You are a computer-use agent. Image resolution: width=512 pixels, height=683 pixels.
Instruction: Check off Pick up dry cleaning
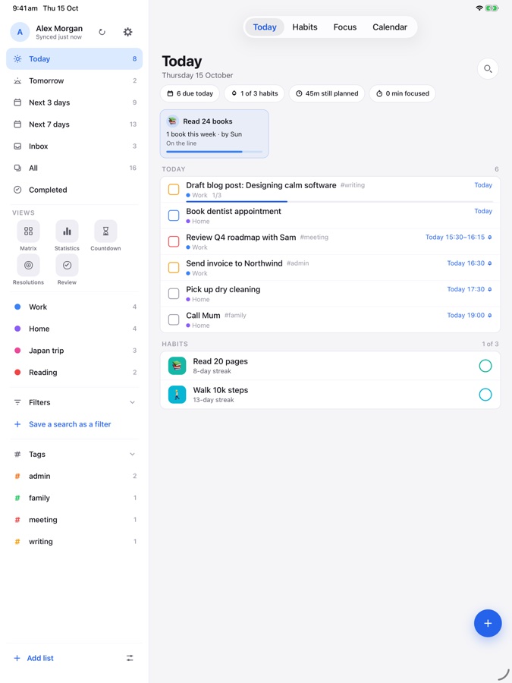(x=174, y=294)
